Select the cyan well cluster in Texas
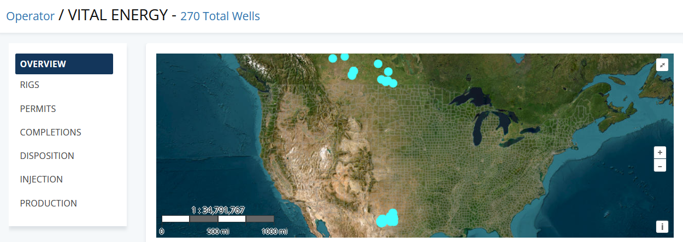 [x=388, y=219]
